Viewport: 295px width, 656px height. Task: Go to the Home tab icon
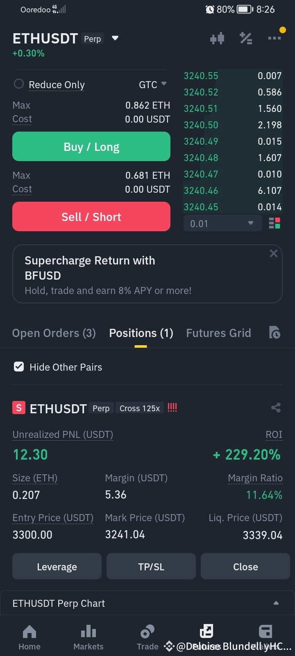point(29,632)
